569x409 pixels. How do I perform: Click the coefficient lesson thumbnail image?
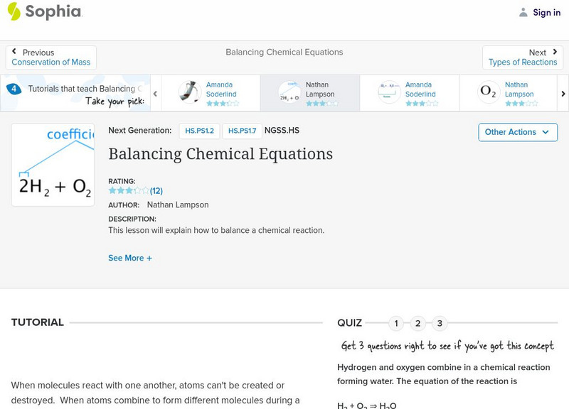(x=53, y=165)
